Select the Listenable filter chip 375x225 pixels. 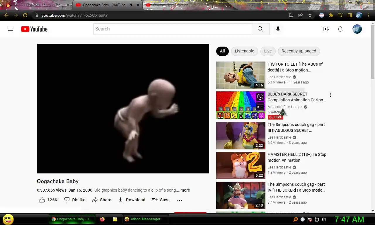[x=244, y=51]
